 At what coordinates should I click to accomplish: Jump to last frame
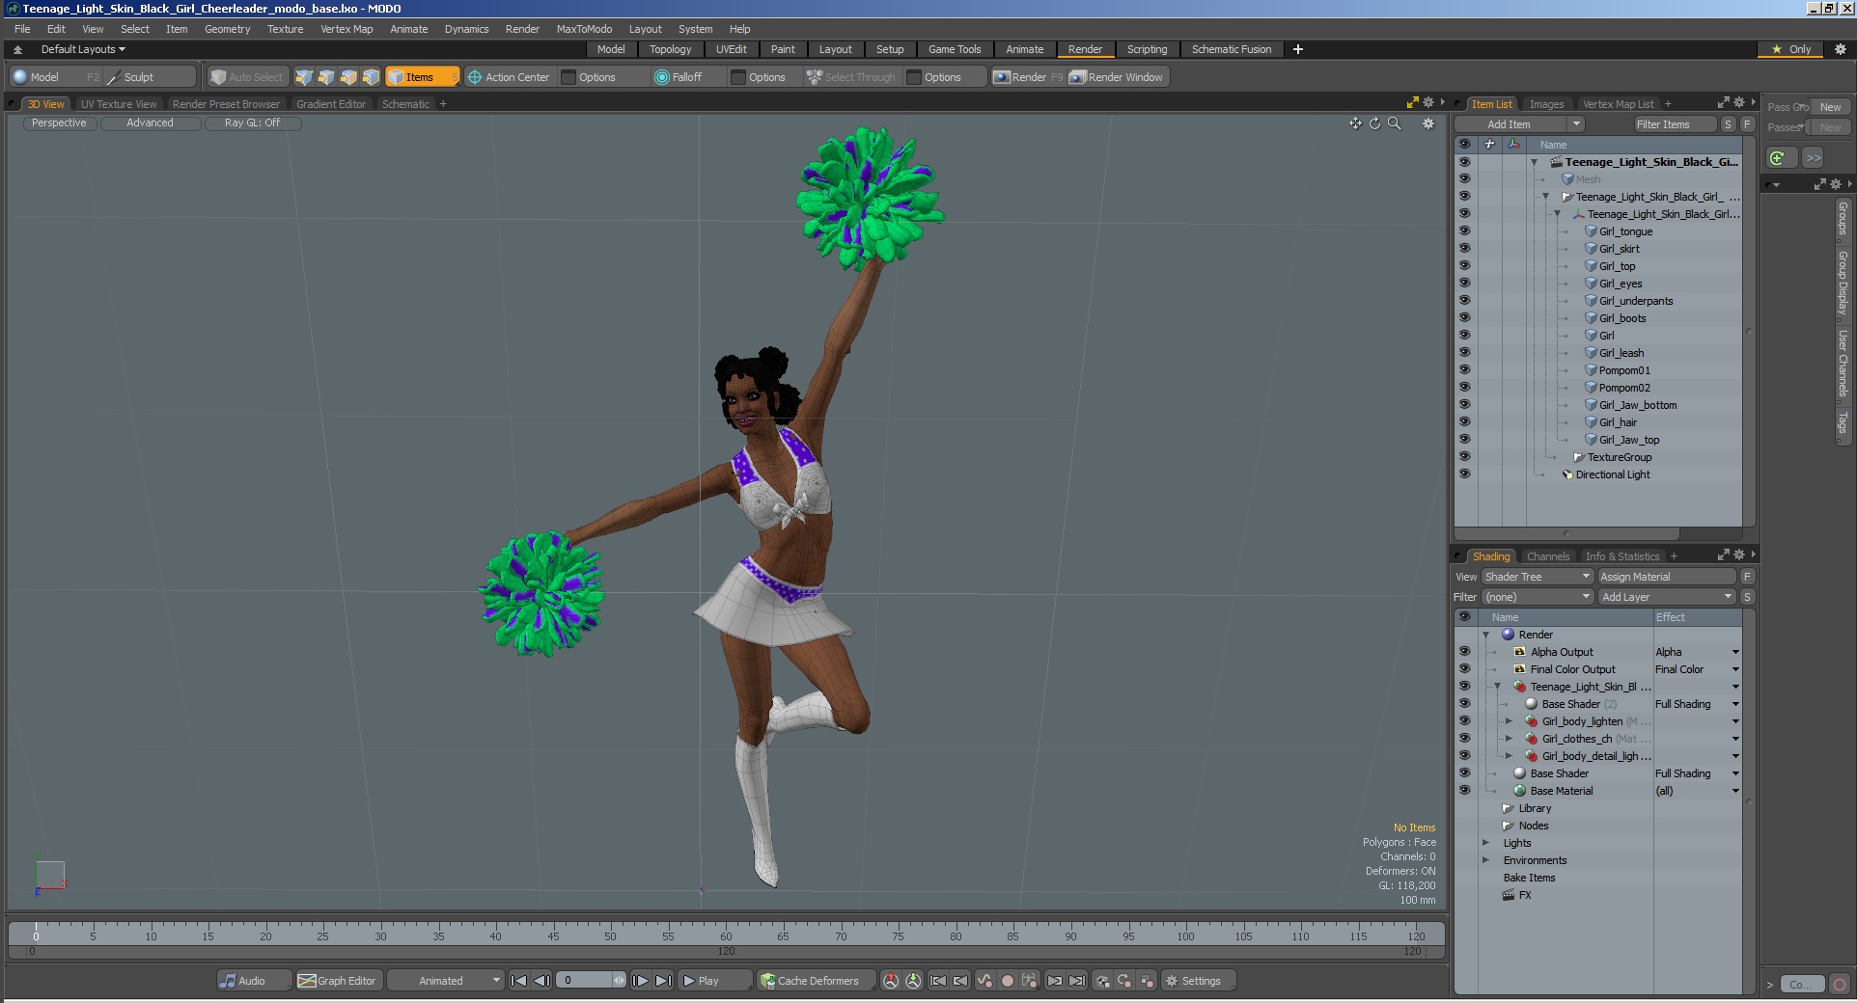[x=663, y=981]
